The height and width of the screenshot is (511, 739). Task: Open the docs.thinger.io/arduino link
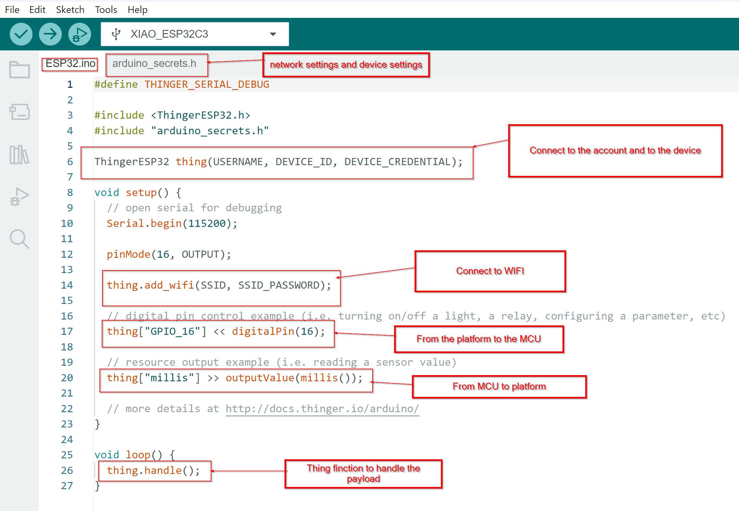(322, 409)
